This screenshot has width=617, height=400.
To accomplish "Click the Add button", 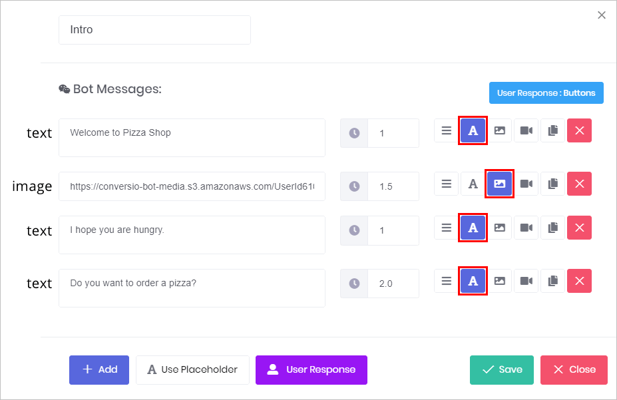I will 99,369.
